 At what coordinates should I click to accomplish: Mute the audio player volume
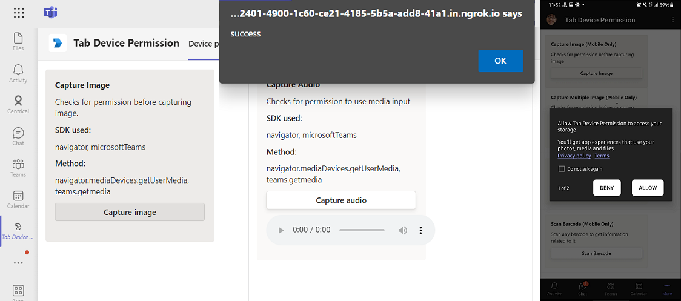(402, 230)
